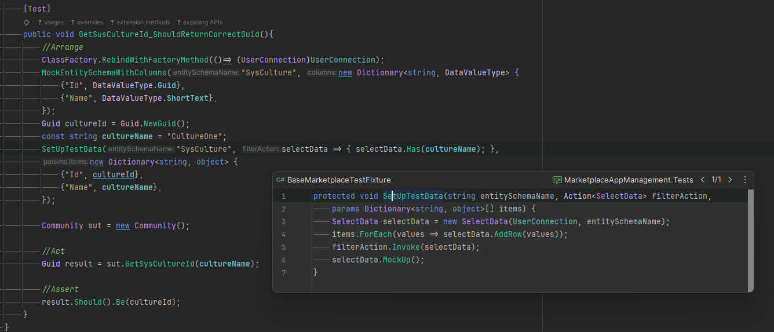Click underlined cultureId in the dictionary initializer

tap(114, 175)
